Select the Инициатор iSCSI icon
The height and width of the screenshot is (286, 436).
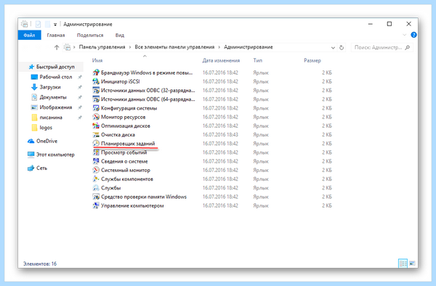coord(96,81)
